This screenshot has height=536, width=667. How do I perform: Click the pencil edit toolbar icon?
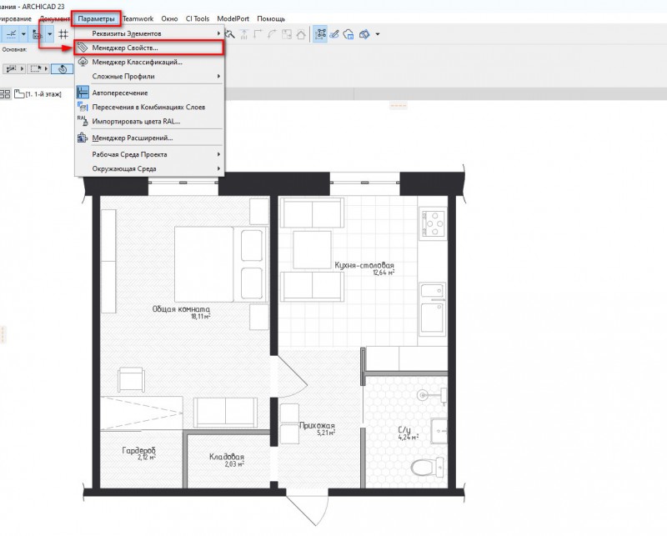pos(334,34)
